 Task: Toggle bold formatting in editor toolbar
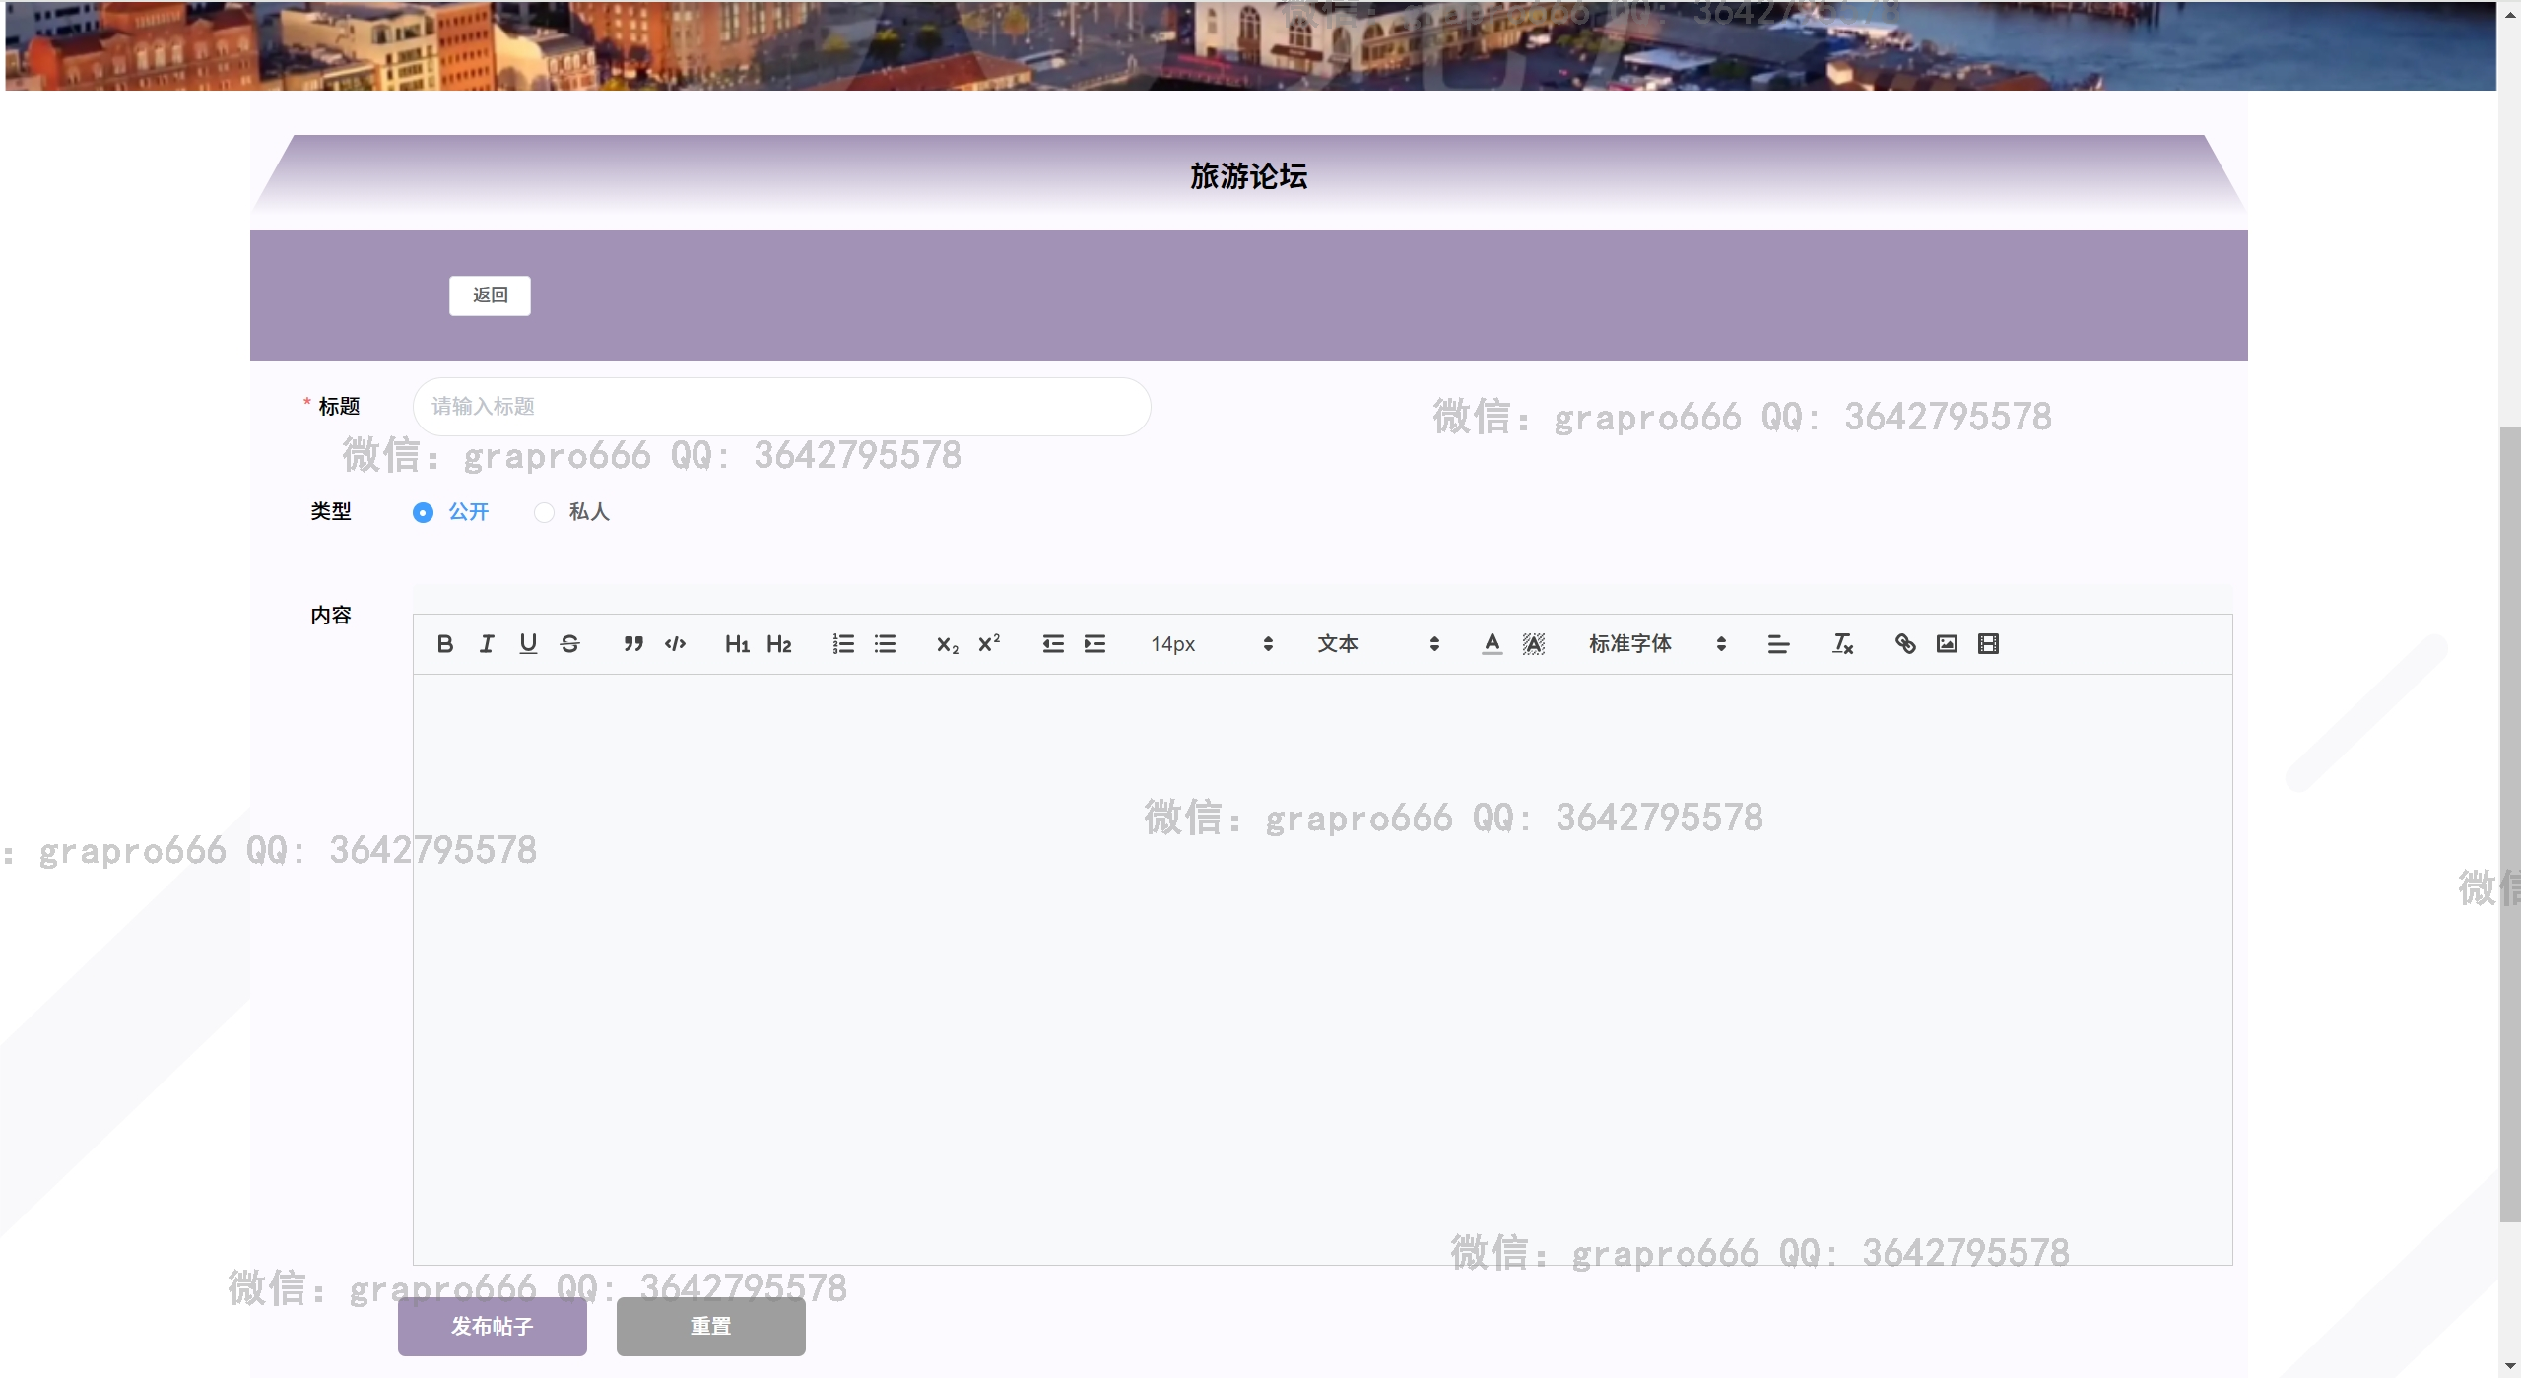point(444,644)
